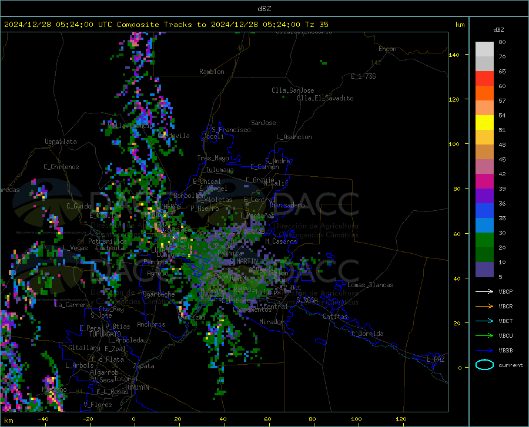
Task: Click the 36 dBZ blue legend swatch
Action: click(484, 211)
